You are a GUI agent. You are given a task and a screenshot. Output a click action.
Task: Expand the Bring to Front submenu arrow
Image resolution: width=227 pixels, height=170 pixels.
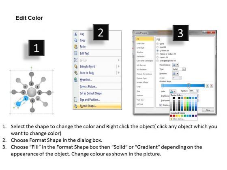pyautogui.click(x=119, y=66)
